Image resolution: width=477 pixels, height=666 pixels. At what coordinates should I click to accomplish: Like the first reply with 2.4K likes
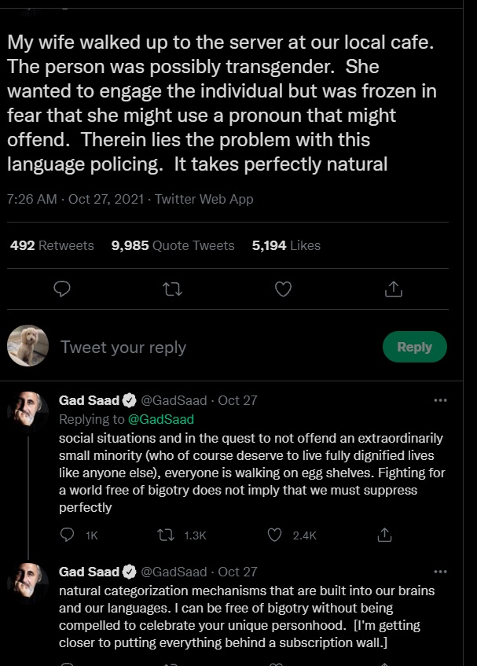coord(275,535)
